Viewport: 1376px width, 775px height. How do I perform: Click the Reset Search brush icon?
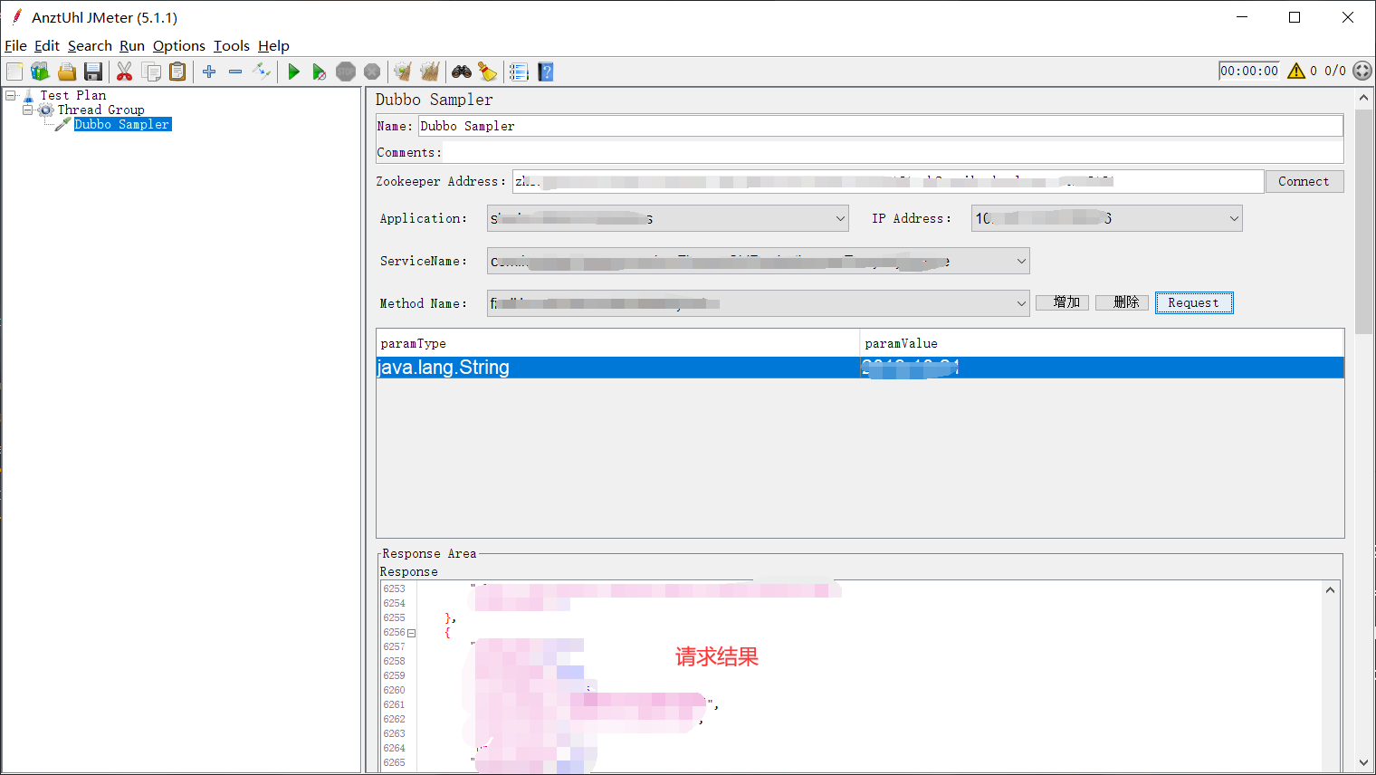tap(487, 72)
